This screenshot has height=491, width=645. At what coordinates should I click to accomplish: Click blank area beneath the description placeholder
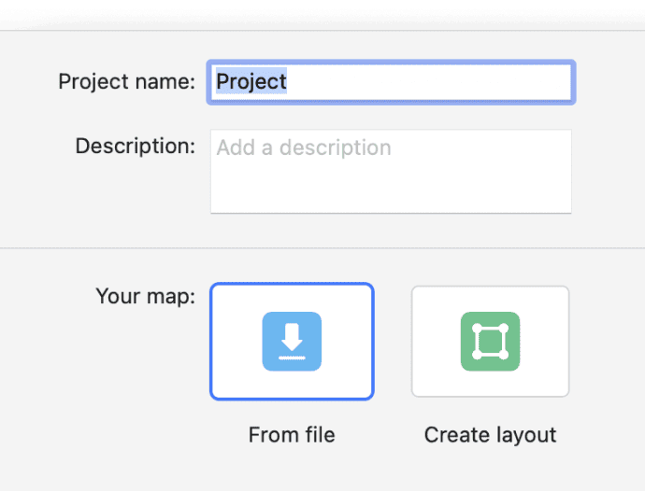pyautogui.click(x=391, y=189)
